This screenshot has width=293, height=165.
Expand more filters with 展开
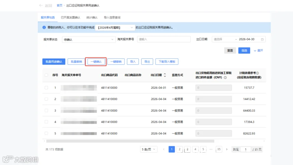(258, 51)
